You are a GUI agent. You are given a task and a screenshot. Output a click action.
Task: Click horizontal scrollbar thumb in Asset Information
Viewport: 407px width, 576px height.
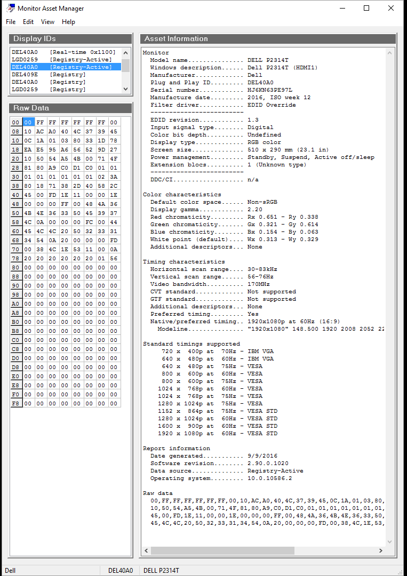222,550
